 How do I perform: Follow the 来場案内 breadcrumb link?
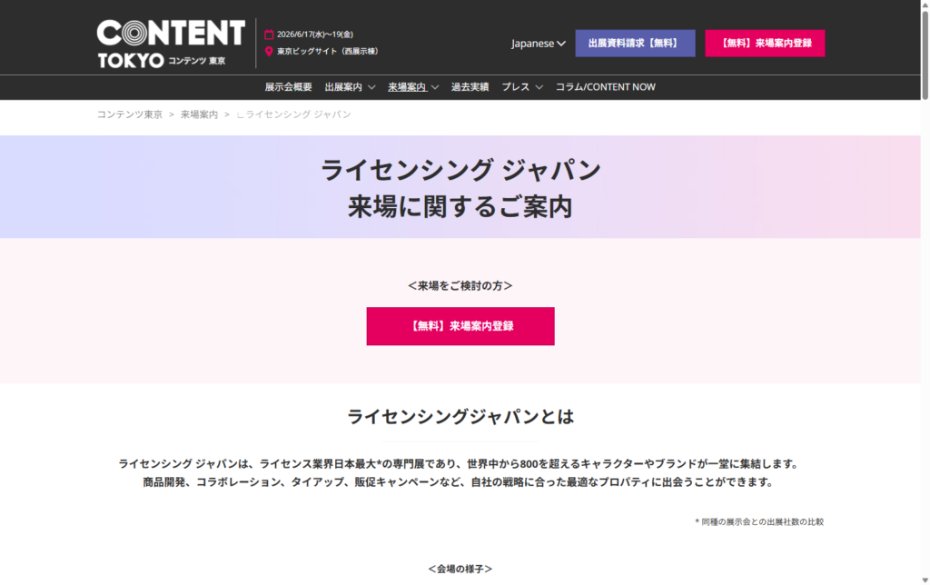coord(199,114)
